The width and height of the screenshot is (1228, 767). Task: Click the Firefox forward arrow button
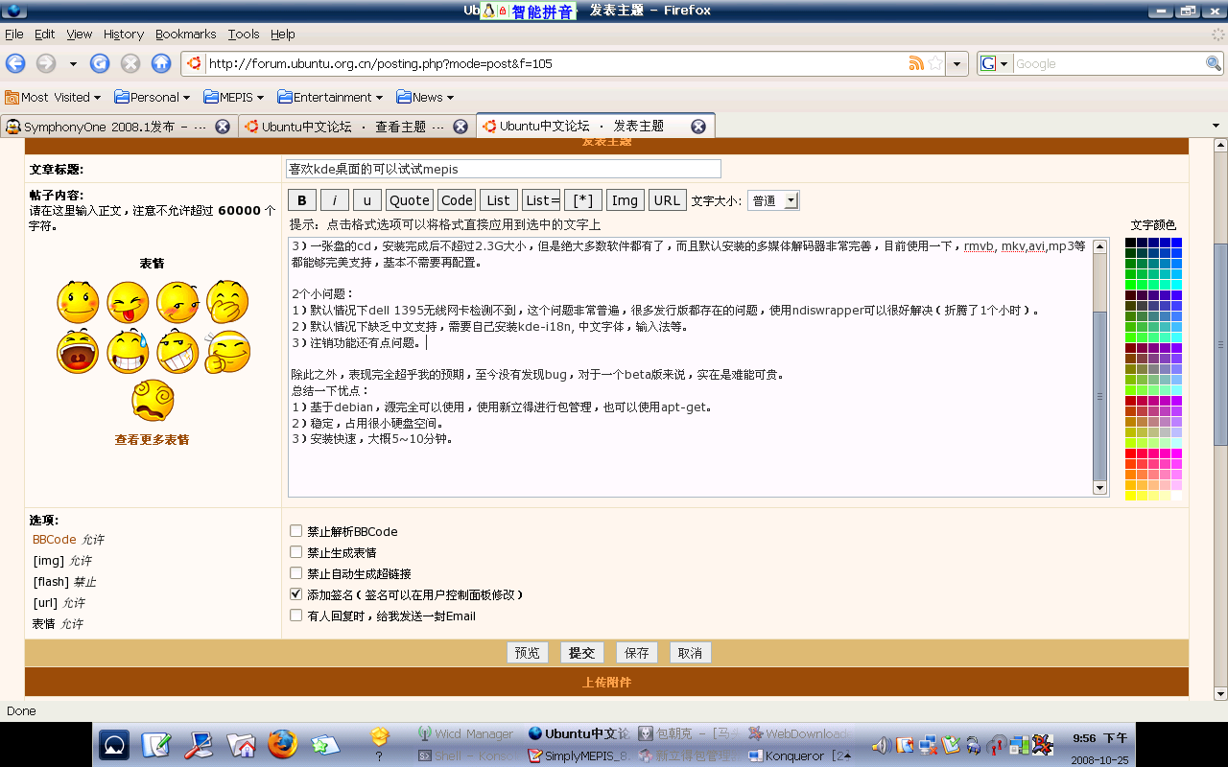pos(46,63)
